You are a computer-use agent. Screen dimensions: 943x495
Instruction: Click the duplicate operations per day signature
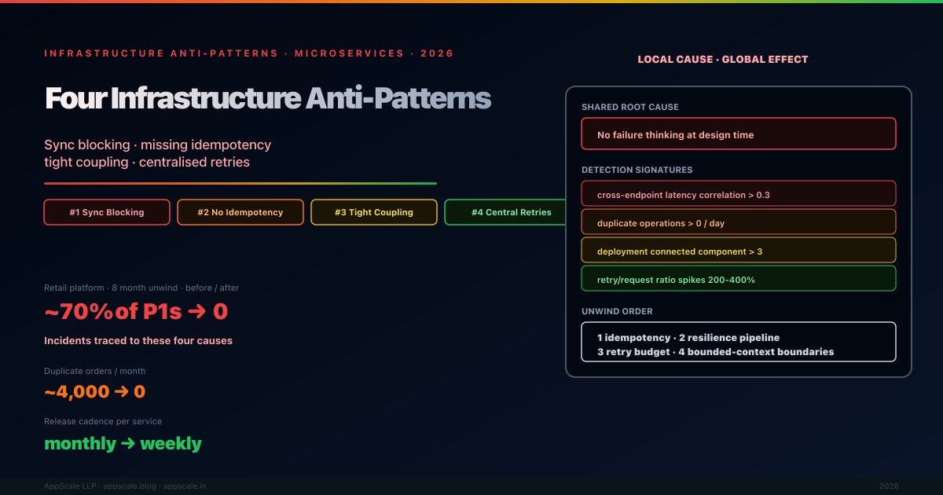click(x=738, y=223)
